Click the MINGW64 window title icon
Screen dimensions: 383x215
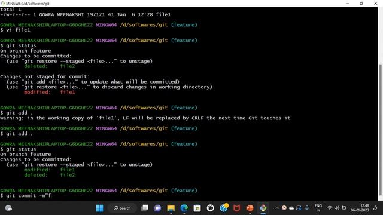[x=2, y=3]
